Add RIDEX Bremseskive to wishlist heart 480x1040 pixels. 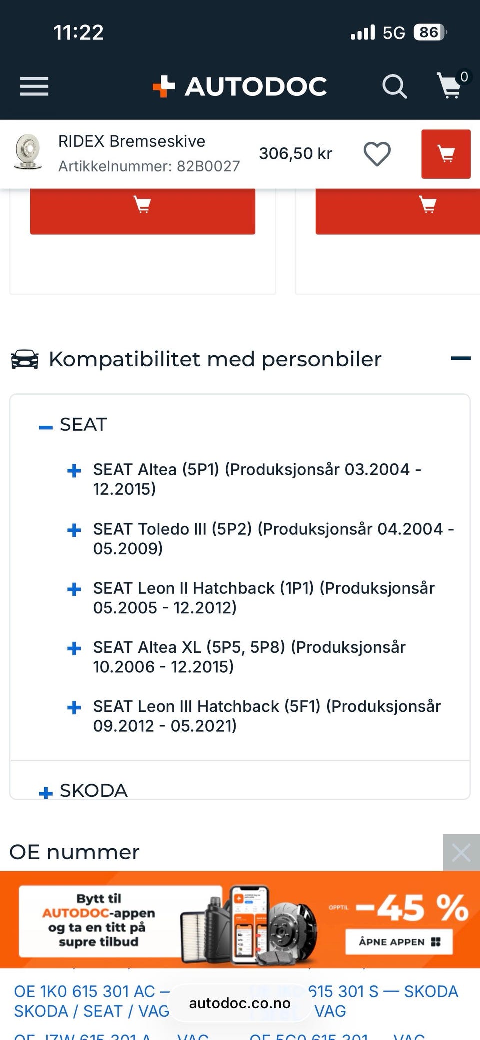tap(377, 154)
